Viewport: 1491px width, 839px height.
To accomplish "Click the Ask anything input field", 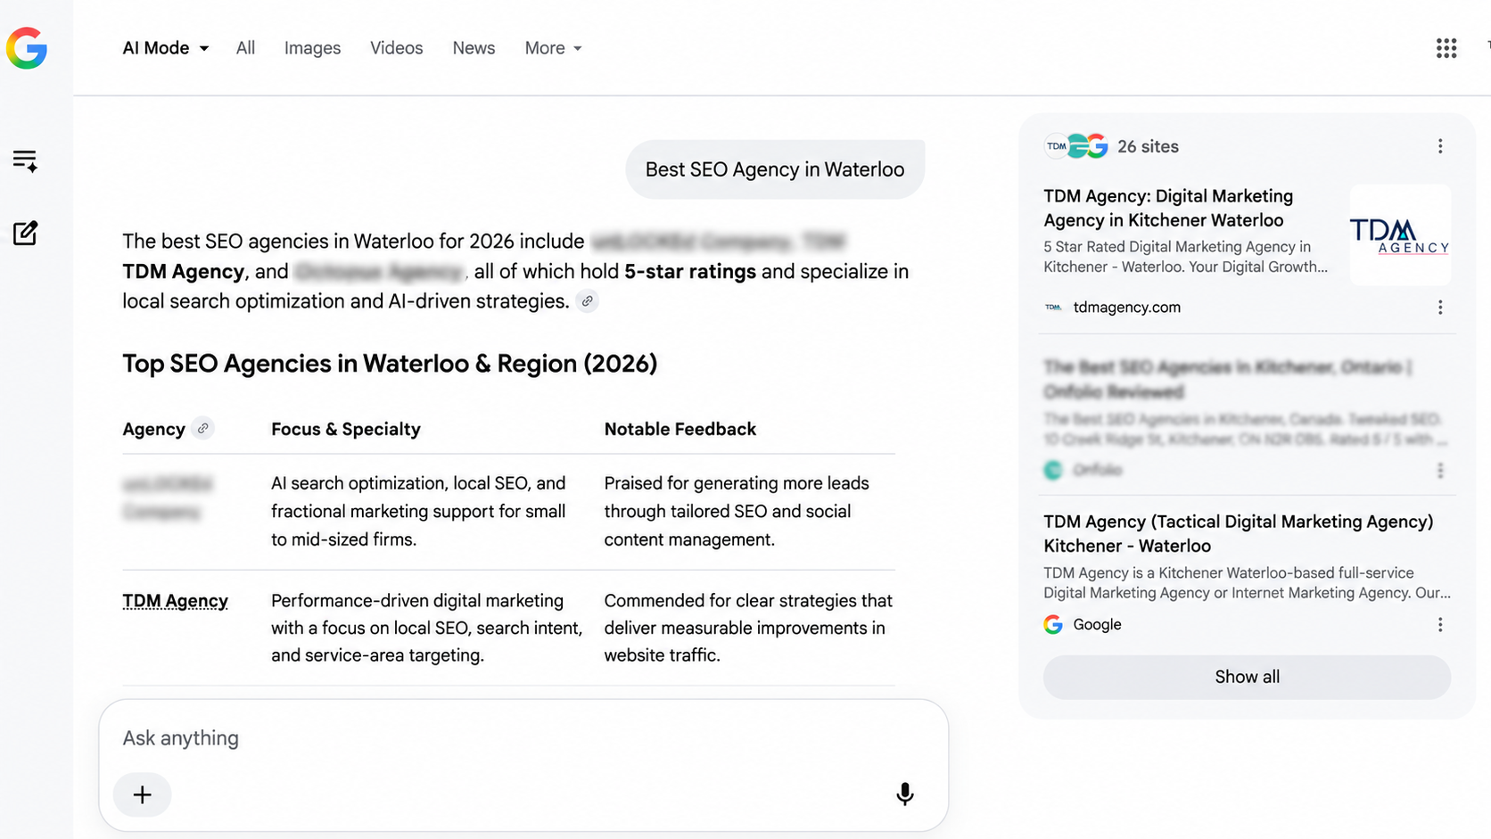I will tap(523, 738).
